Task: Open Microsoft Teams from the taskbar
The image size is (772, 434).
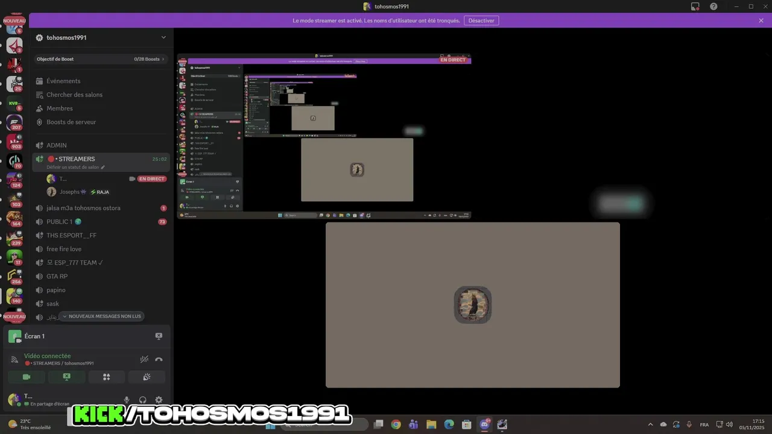Action: tap(413, 424)
